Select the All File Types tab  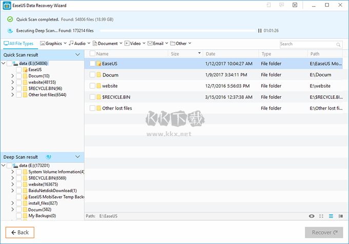pyautogui.click(x=18, y=44)
